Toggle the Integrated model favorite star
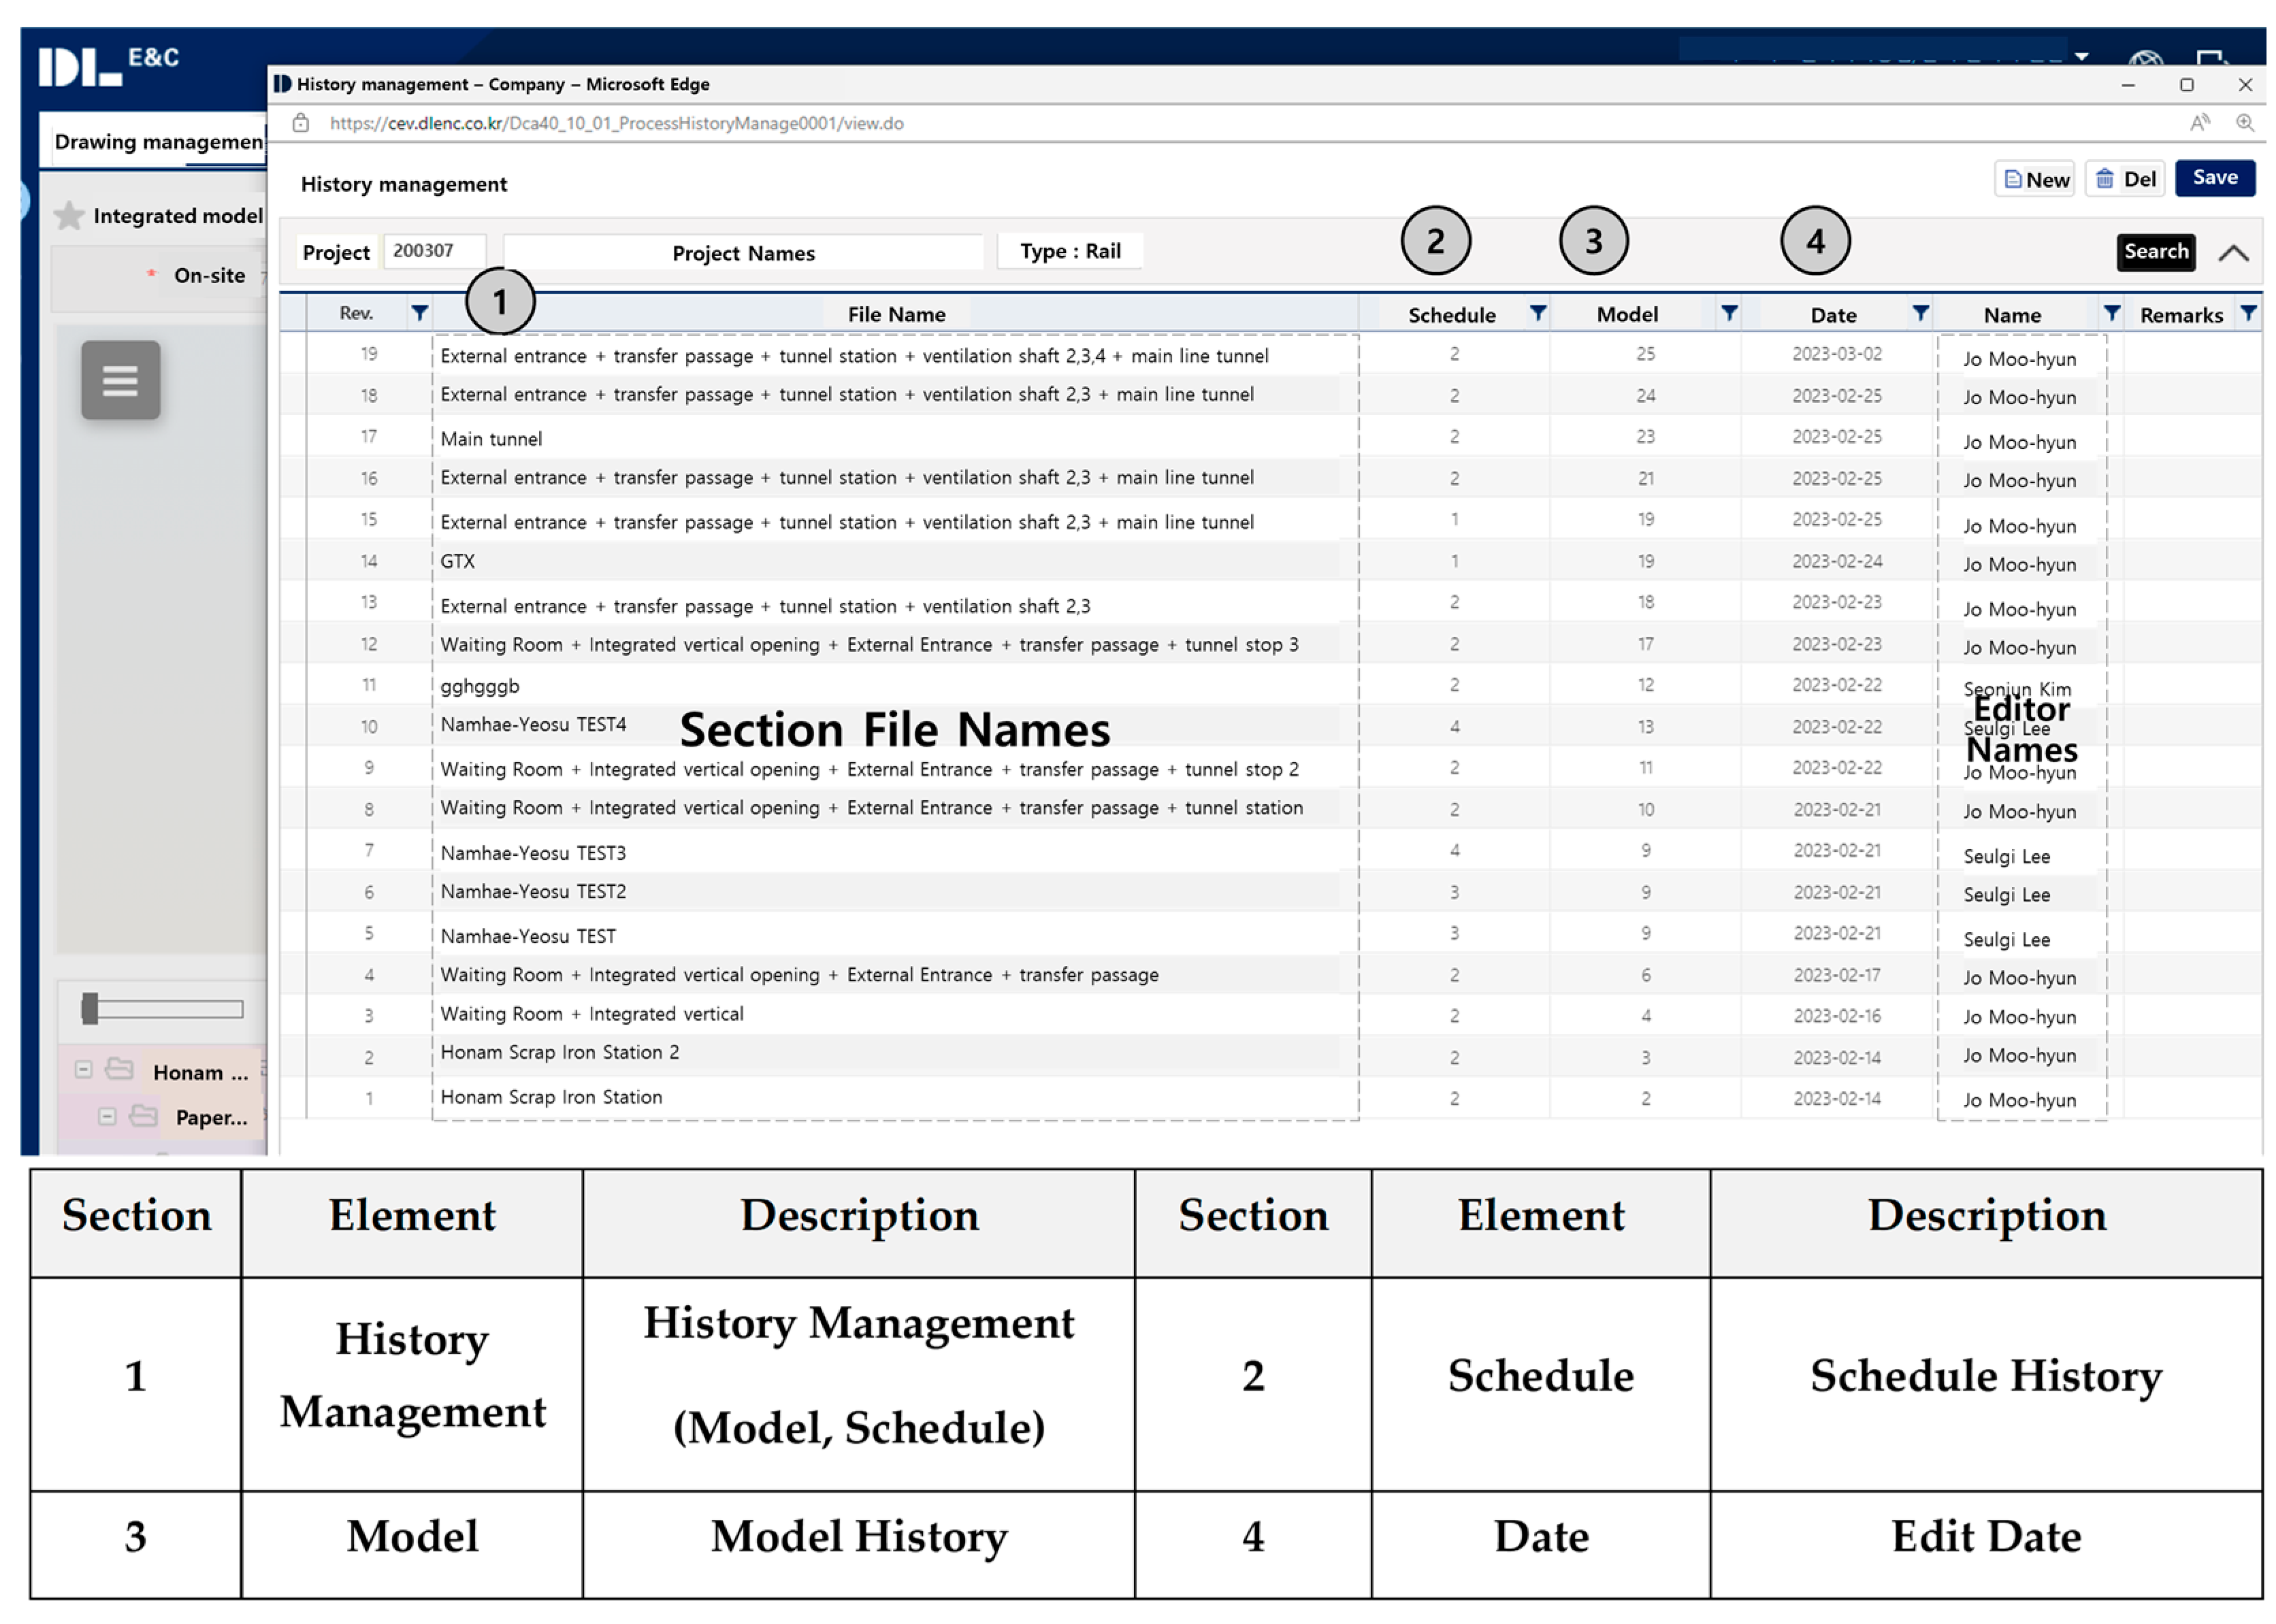2276x1624 pixels. point(69,216)
